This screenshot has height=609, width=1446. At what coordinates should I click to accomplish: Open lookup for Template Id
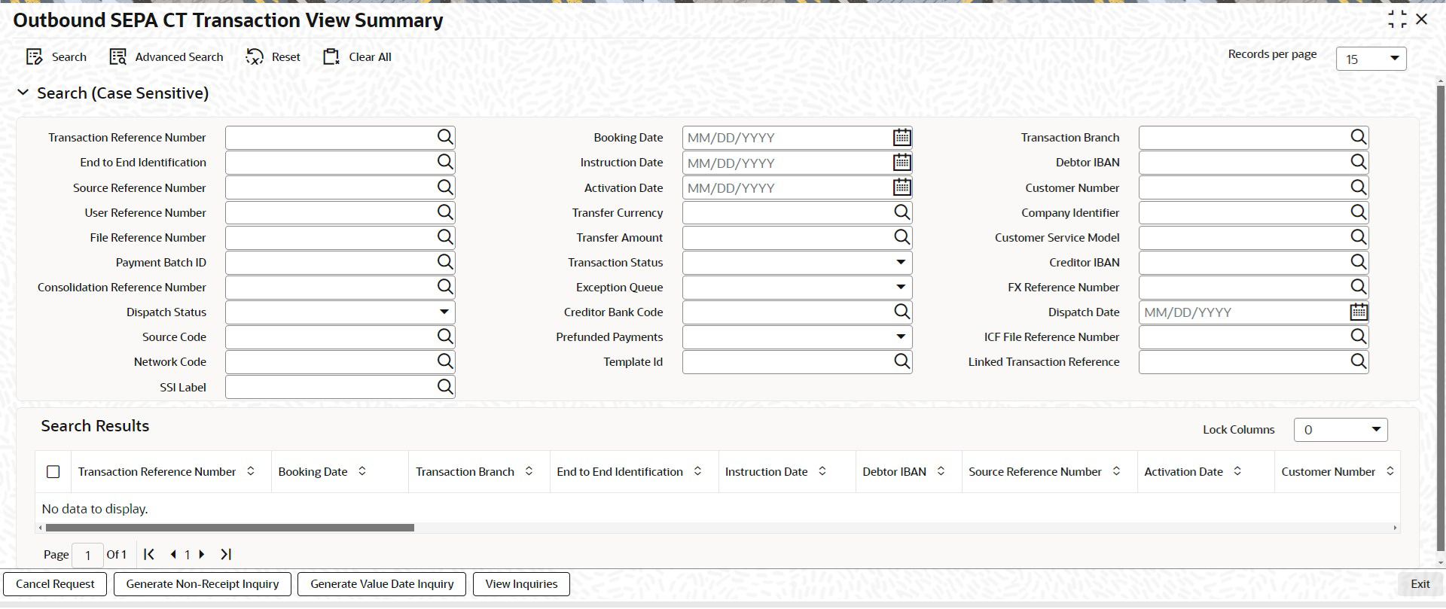click(901, 361)
